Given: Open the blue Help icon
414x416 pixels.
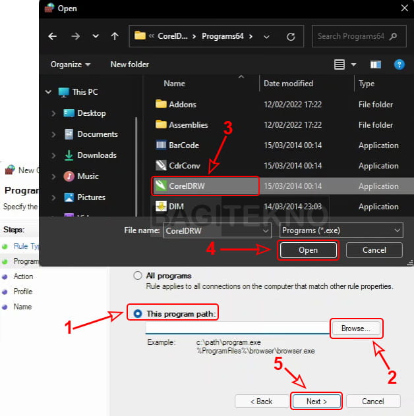Looking at the screenshot, I should 399,65.
